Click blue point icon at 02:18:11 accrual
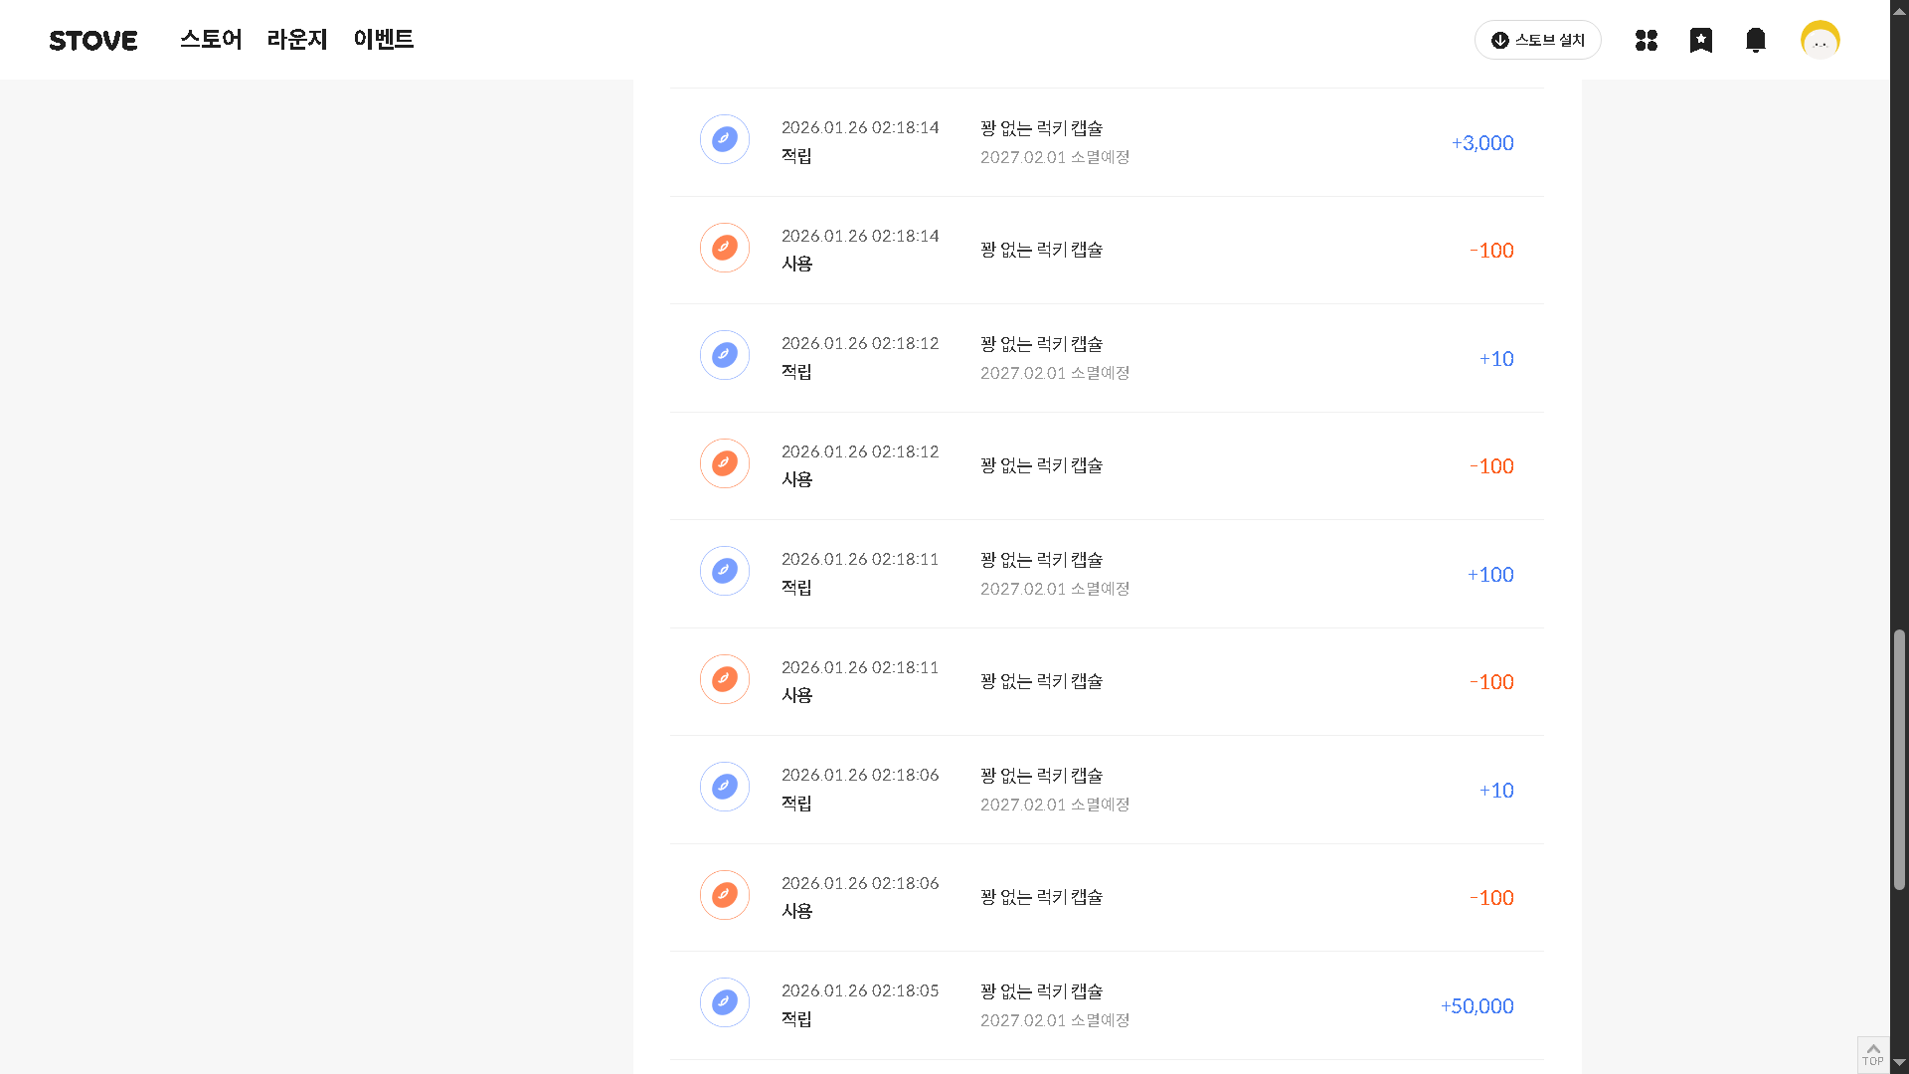Screen dimensions: 1909x1074 coord(725,571)
